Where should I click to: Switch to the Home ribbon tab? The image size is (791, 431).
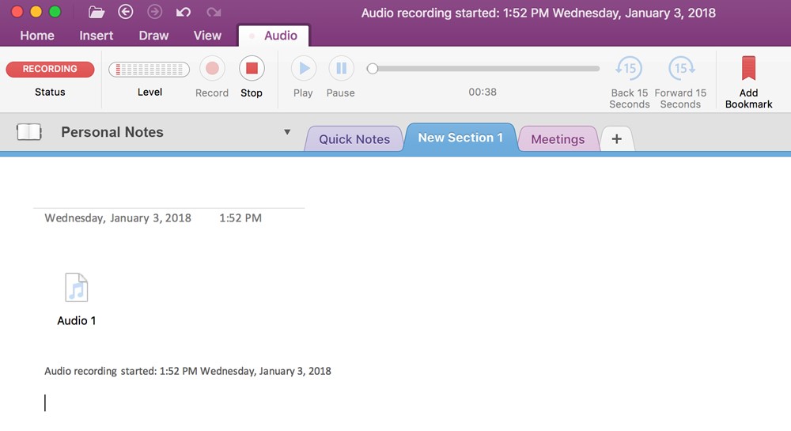click(37, 36)
